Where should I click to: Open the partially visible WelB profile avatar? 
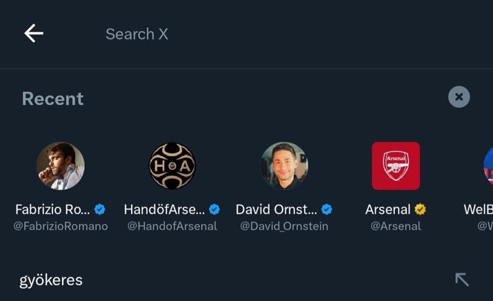click(x=488, y=166)
